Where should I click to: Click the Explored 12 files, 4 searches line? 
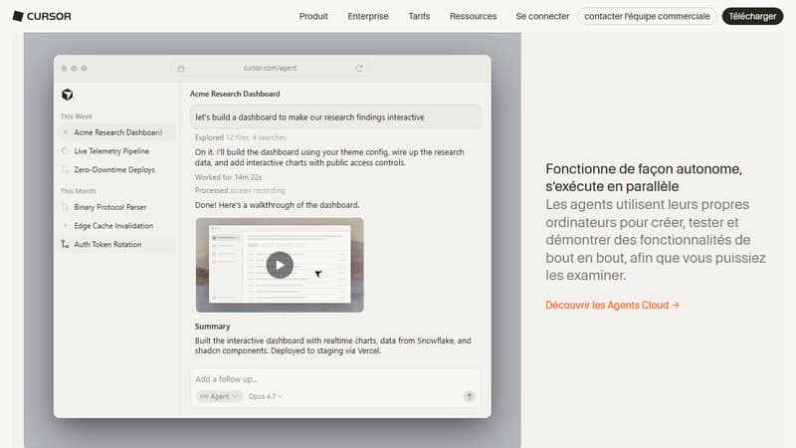241,137
